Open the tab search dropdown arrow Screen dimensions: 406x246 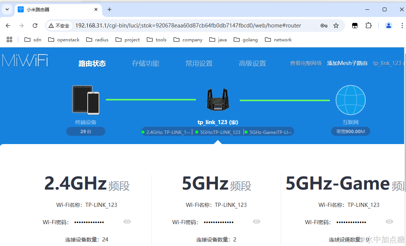[x=7, y=9]
